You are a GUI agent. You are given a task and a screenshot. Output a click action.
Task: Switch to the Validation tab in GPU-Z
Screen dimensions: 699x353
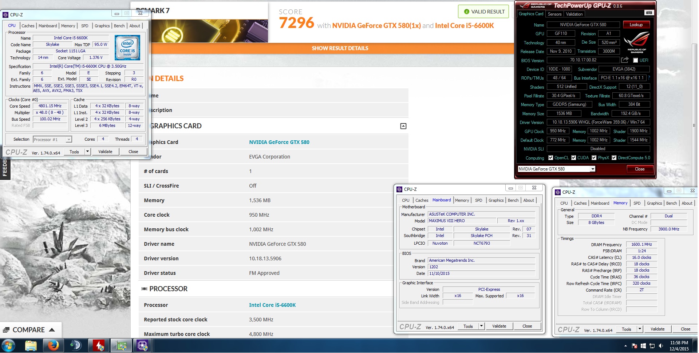(574, 14)
